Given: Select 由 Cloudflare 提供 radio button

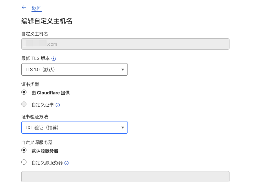Looking at the screenshot, I should pos(24,92).
